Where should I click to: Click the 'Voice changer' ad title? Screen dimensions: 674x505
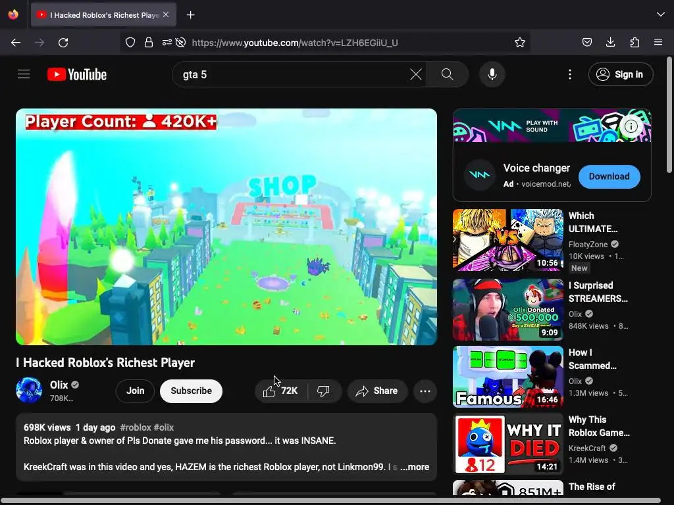pos(536,168)
